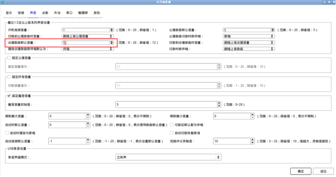Increase 魔音音量初始值 with up arrow

(219, 103)
